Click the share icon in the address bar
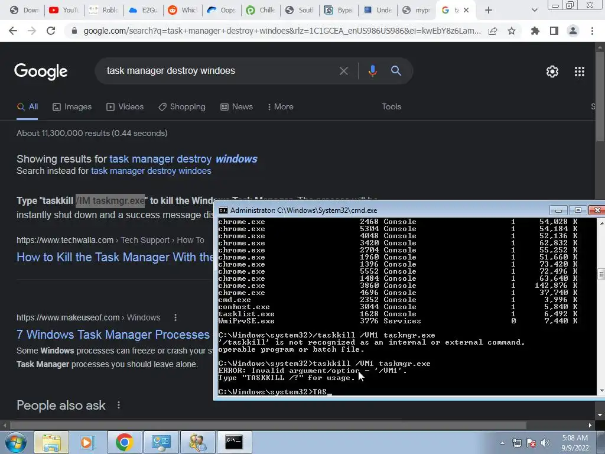Image resolution: width=605 pixels, height=454 pixels. click(493, 31)
